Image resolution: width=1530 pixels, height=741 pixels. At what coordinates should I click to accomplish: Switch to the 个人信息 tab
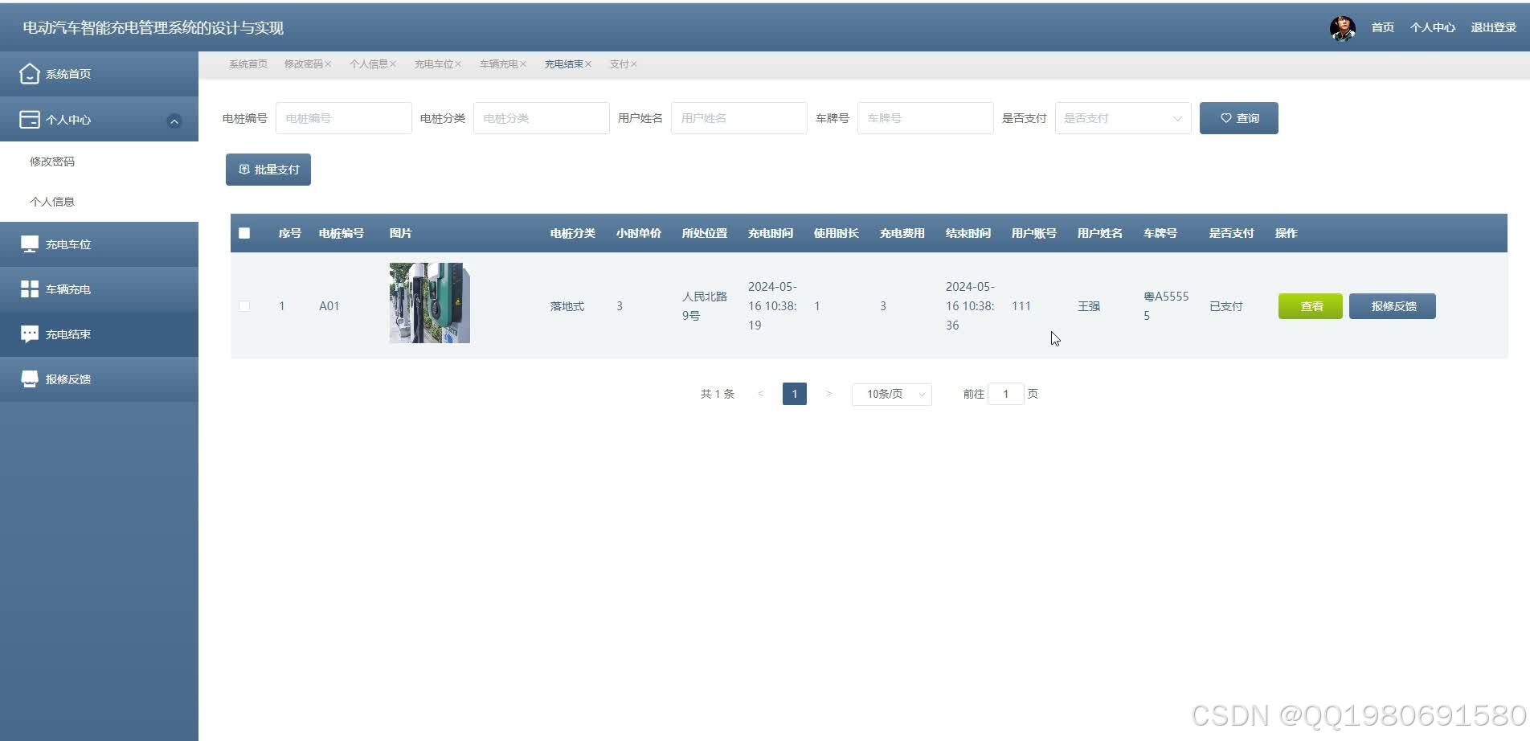coord(369,64)
